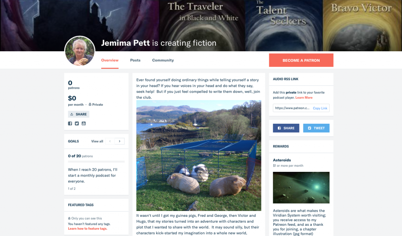The image size is (402, 236).
Task: Show the previous goal with the left arrow
Action: [110, 141]
